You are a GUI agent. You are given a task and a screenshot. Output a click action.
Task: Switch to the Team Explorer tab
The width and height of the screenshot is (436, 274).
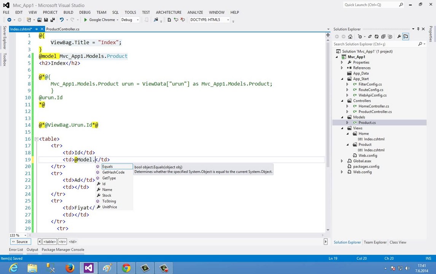[375, 242]
